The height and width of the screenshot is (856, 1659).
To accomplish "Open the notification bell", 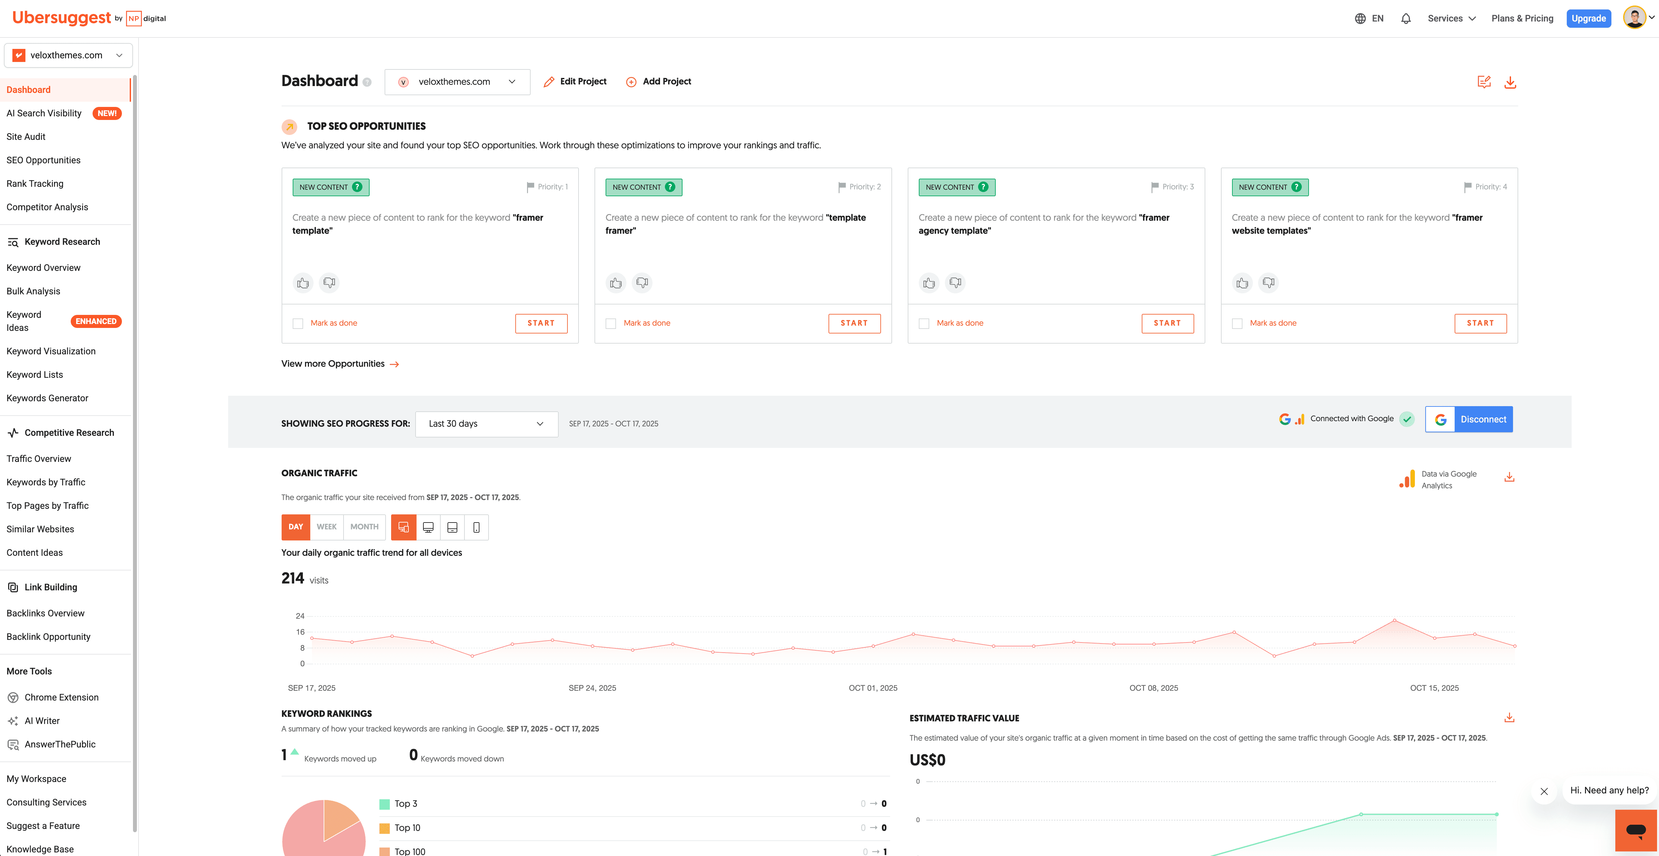I will [x=1406, y=18].
